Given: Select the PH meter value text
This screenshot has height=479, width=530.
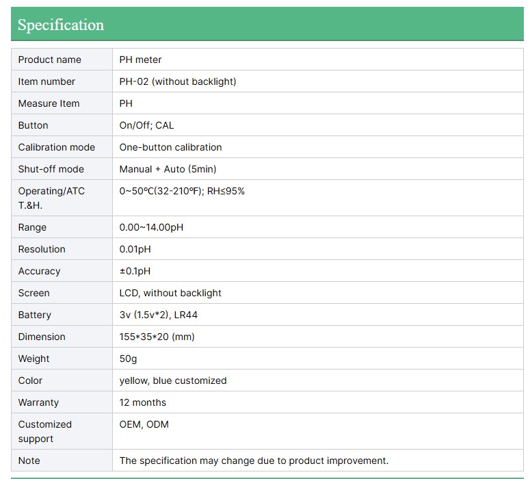Looking at the screenshot, I should [140, 60].
